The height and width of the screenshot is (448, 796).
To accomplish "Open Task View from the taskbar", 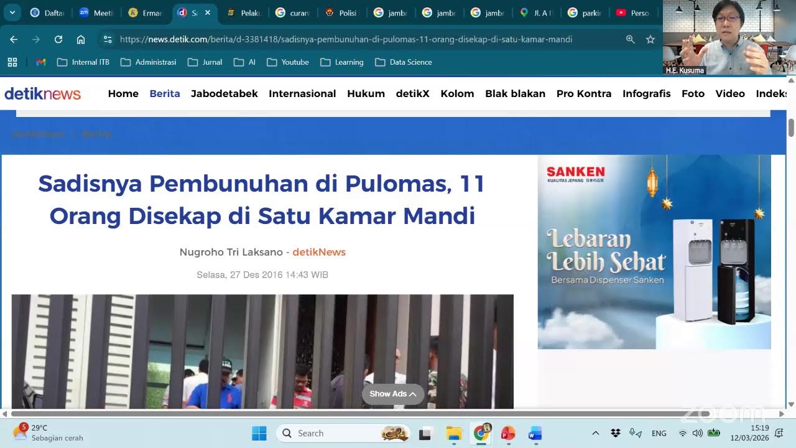I will (425, 434).
